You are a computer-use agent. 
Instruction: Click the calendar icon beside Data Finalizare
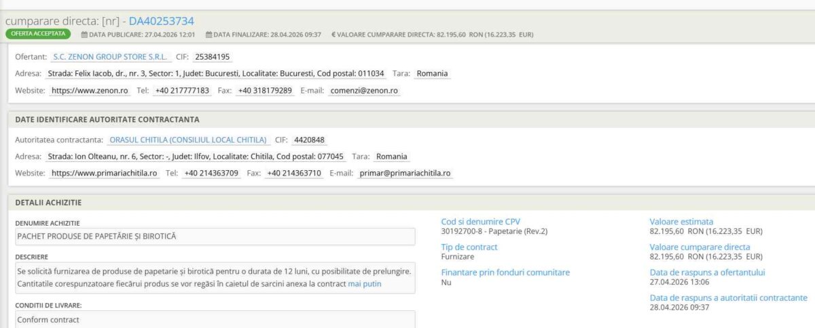coord(209,34)
